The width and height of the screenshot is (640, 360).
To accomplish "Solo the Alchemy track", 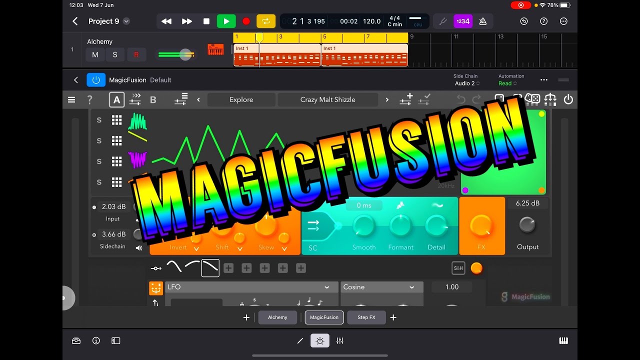I will [114, 54].
